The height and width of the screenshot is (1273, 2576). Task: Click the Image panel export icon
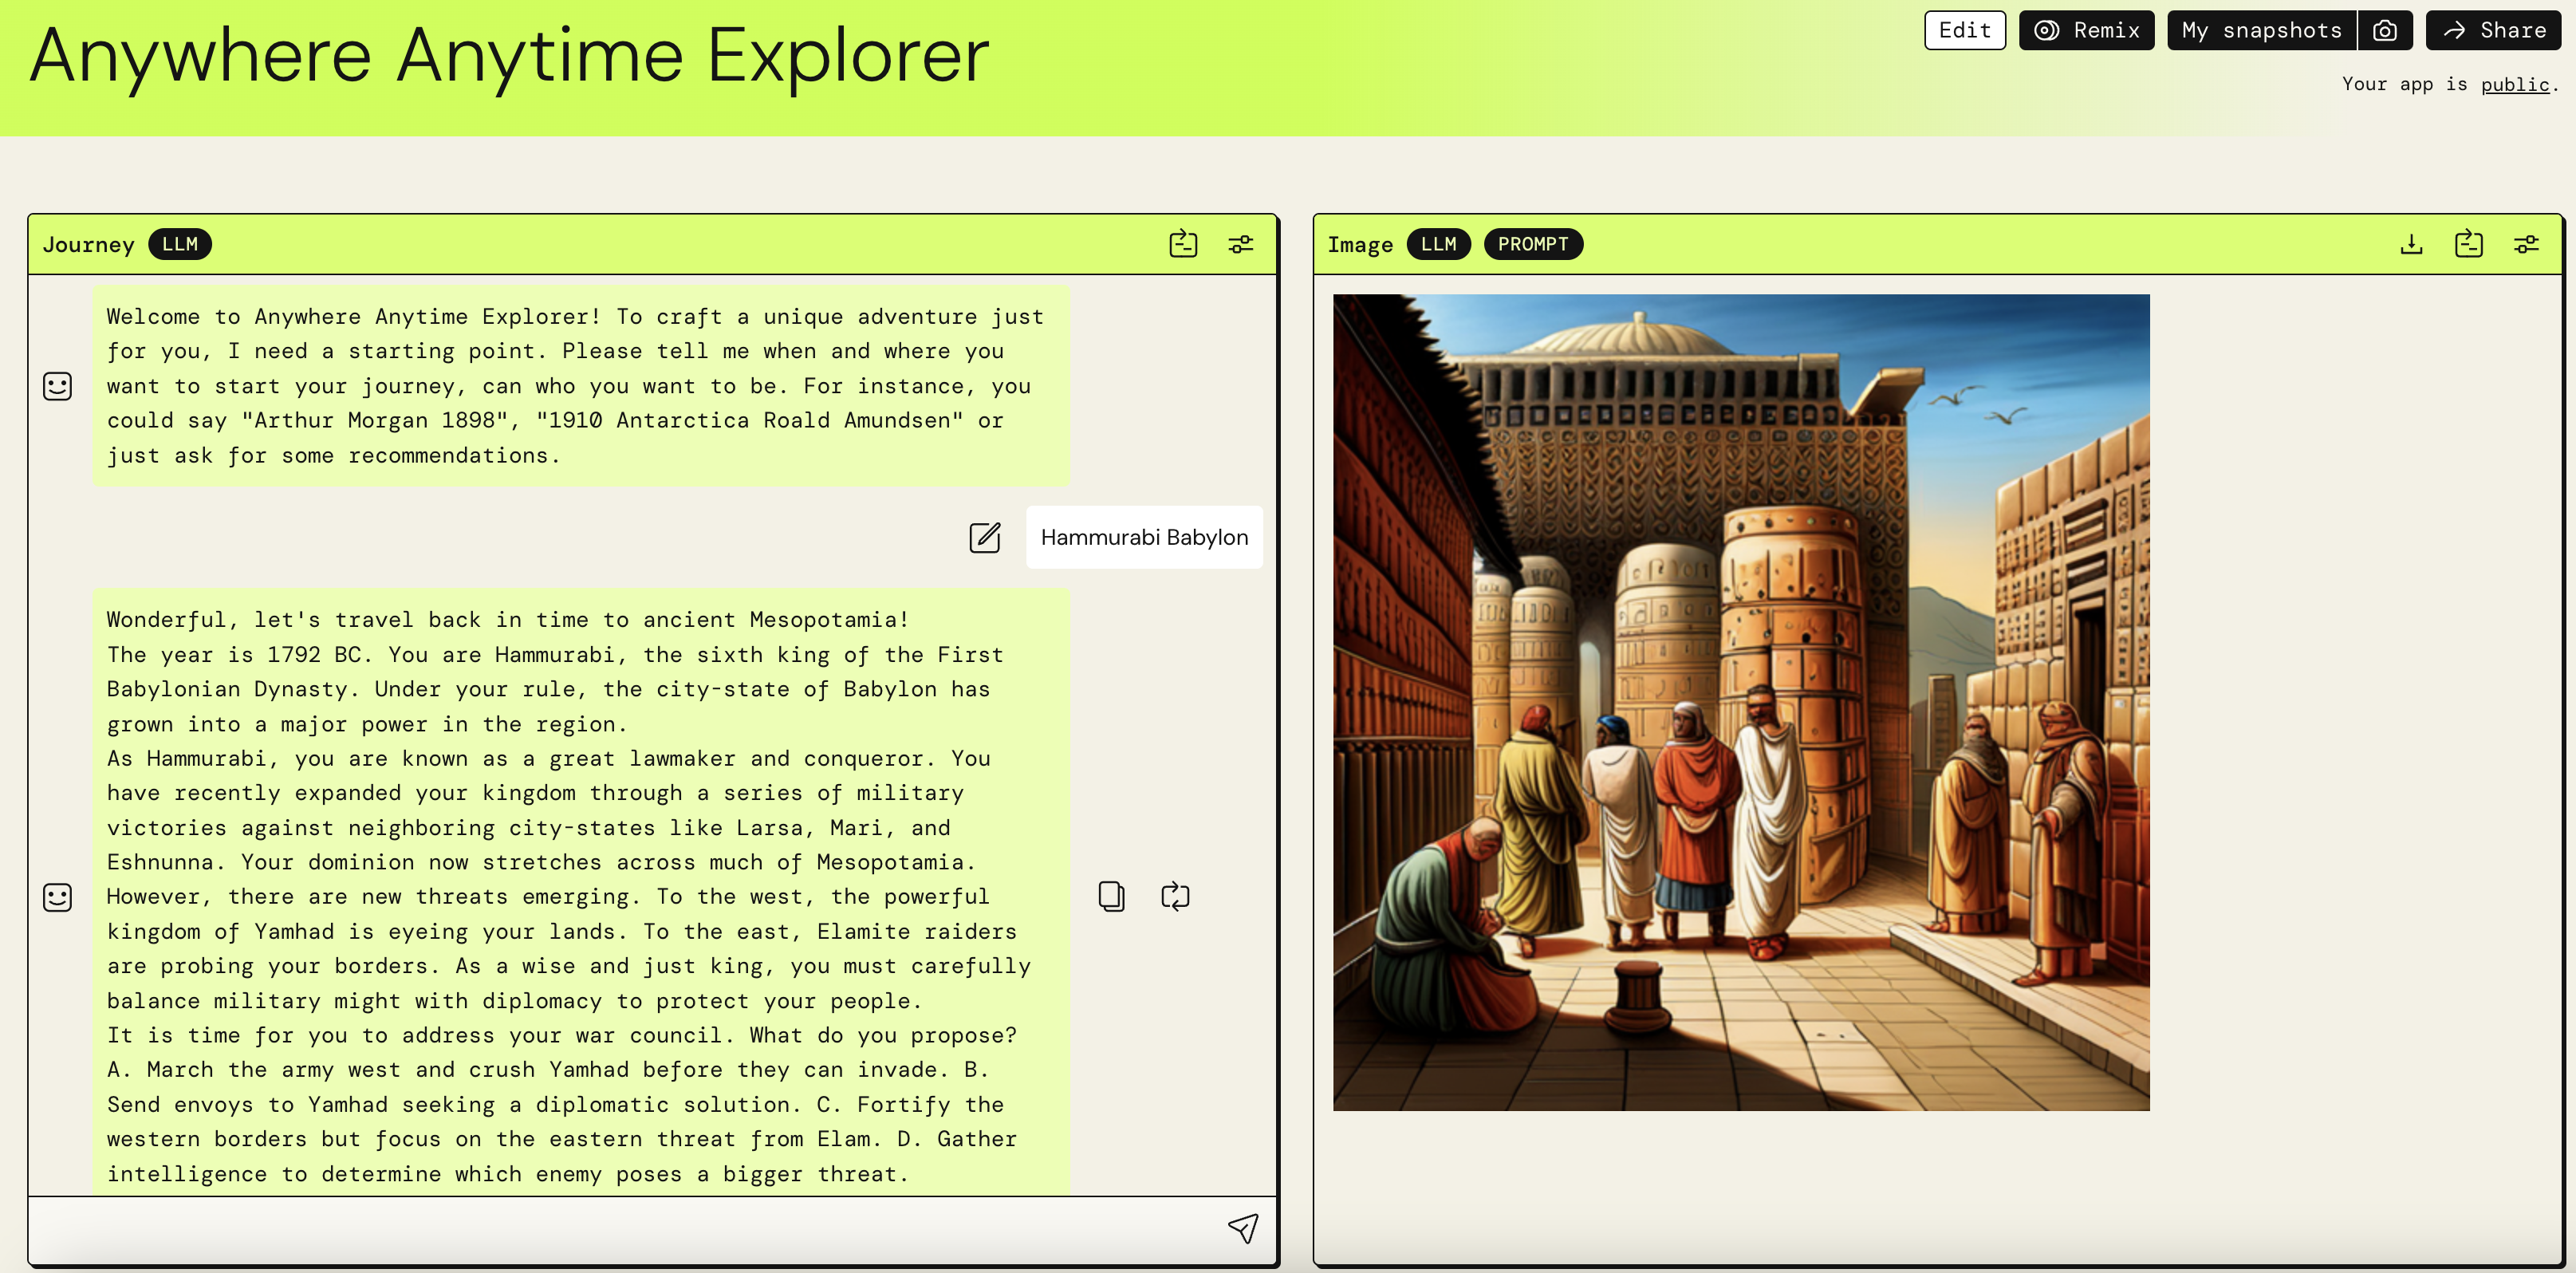click(2468, 244)
